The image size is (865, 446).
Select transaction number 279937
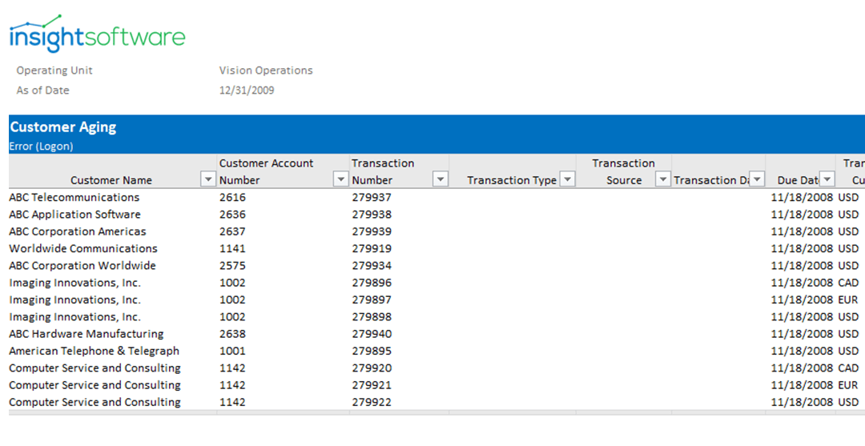372,197
